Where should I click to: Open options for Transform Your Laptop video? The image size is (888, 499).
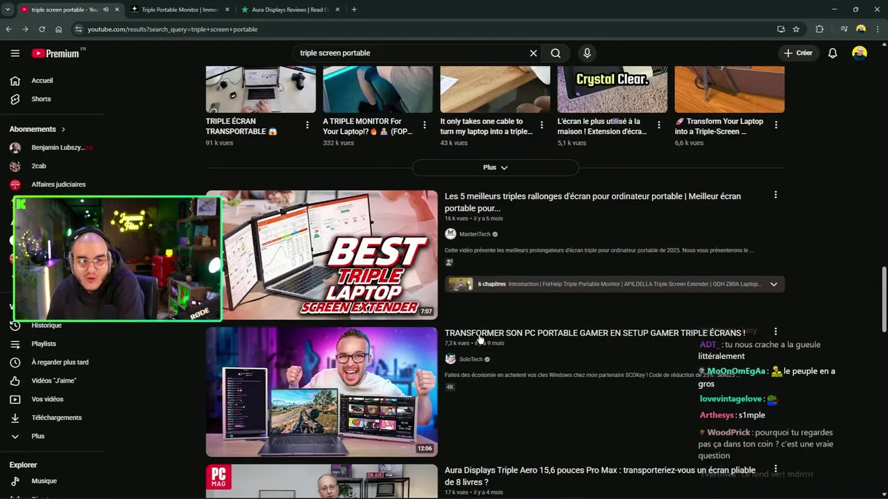pyautogui.click(x=776, y=125)
